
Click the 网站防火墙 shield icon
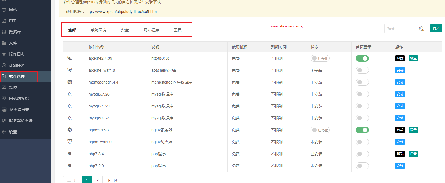[4, 99]
